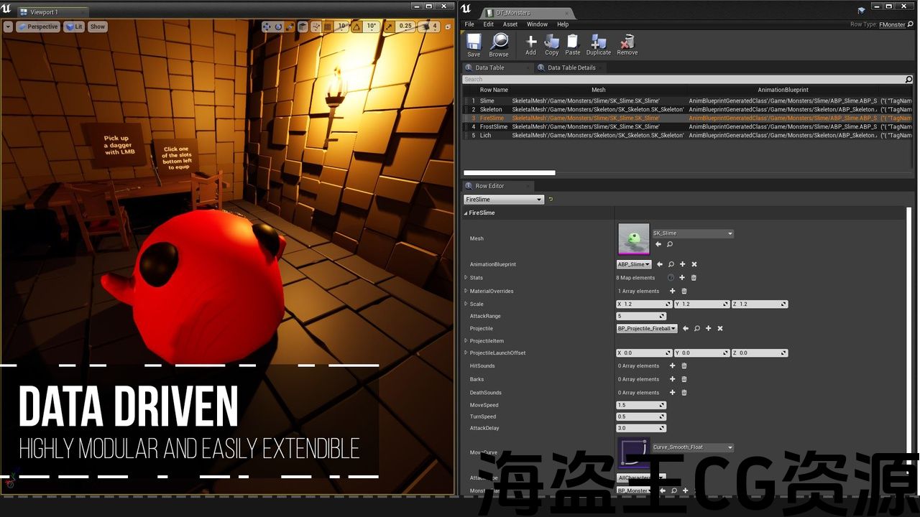Add element to MaterialOverrides array

coord(672,292)
